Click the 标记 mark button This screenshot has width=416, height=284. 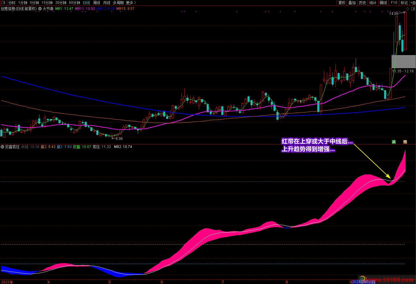(x=404, y=3)
